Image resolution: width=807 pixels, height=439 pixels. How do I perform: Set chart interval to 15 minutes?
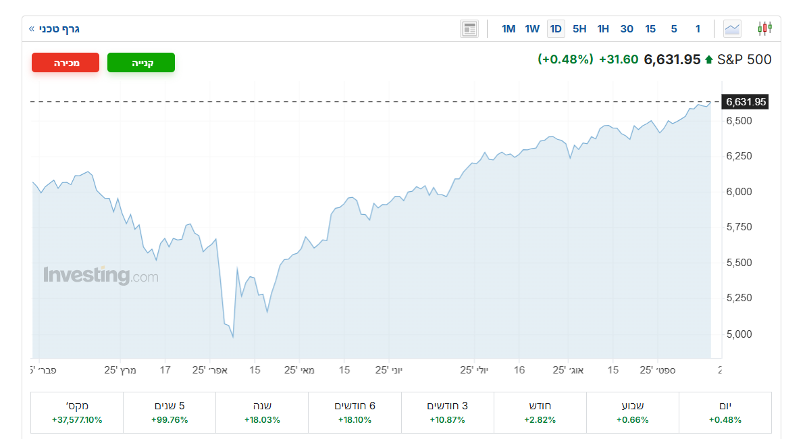[x=650, y=28]
